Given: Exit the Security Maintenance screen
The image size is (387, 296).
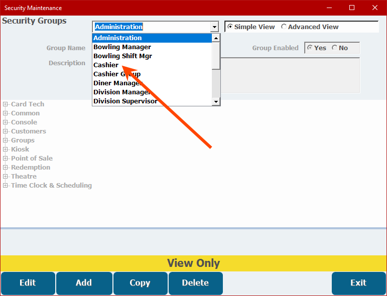Looking at the screenshot, I should pos(358,283).
